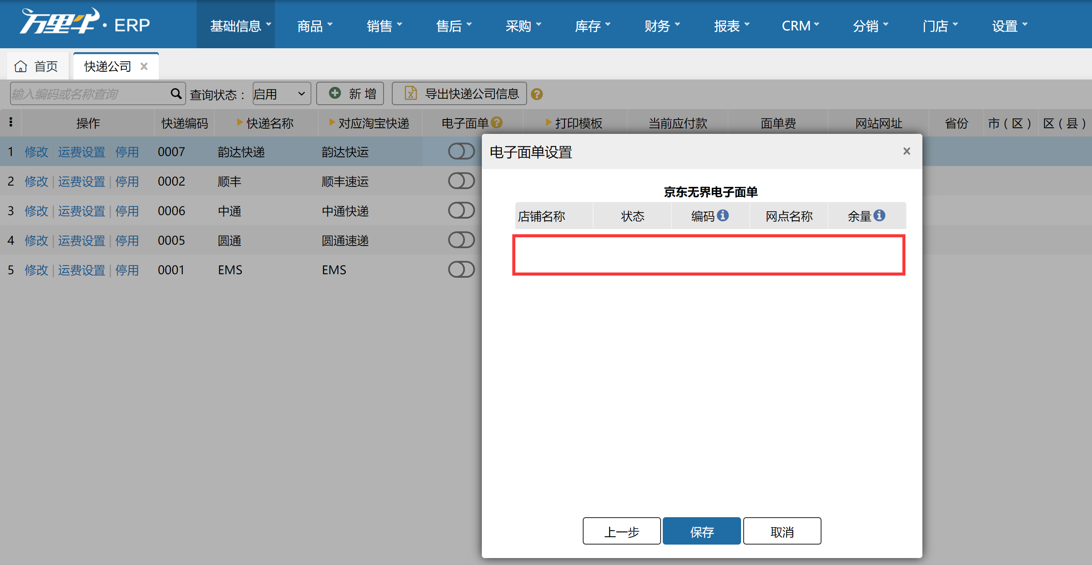The height and width of the screenshot is (565, 1092).
Task: Click the help icon next to 电子面单 column header
Action: point(498,123)
